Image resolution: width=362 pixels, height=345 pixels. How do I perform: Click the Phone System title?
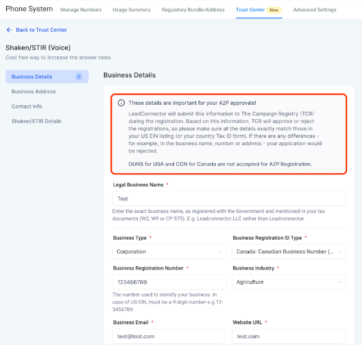coord(29,9)
